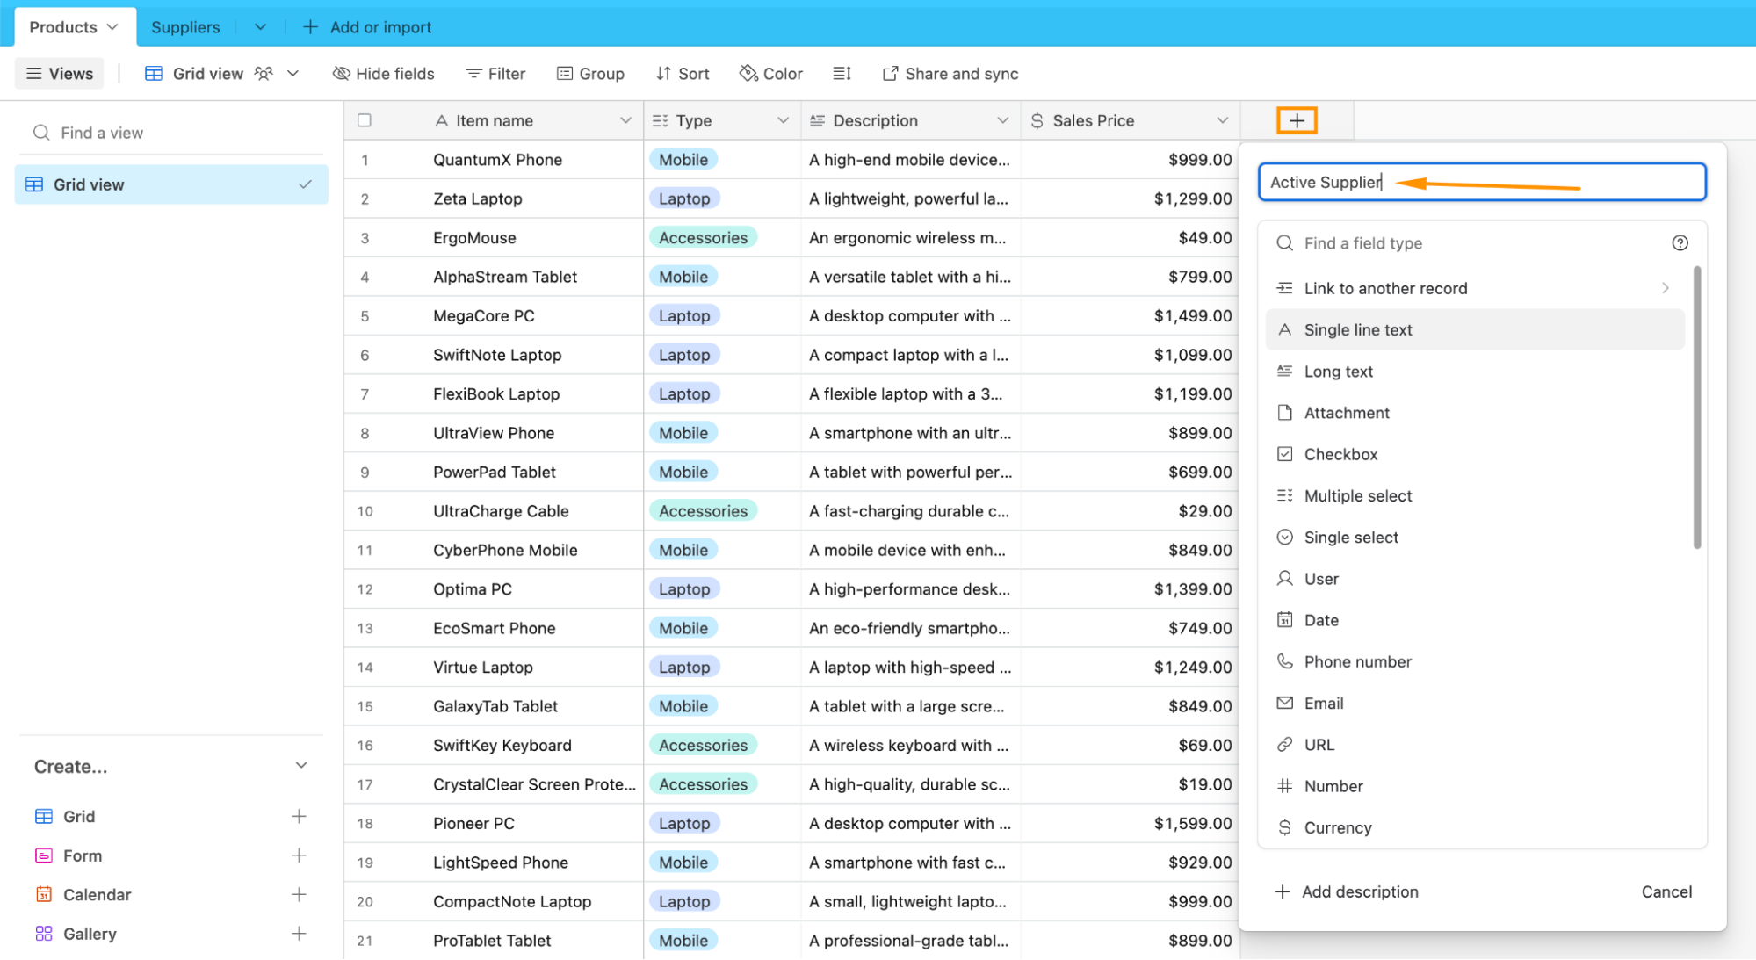This screenshot has width=1756, height=960.
Task: Open the Products tab dropdown chevron
Action: [x=112, y=27]
